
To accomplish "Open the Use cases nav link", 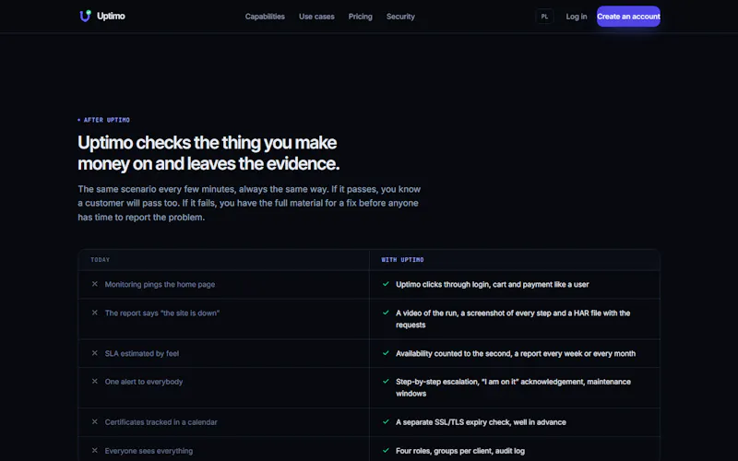I will point(316,17).
